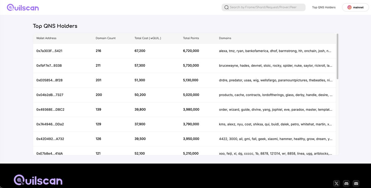Click the Quilscan circle icon on the mainnet button

pyautogui.click(x=349, y=7)
